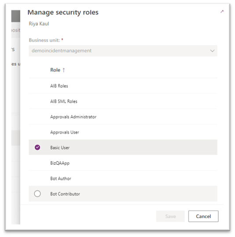The width and height of the screenshot is (235, 237).
Task: Click the Save button
Action: tap(170, 216)
